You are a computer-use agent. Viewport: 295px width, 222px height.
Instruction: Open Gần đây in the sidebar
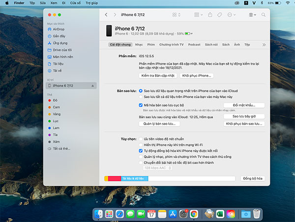56,36
